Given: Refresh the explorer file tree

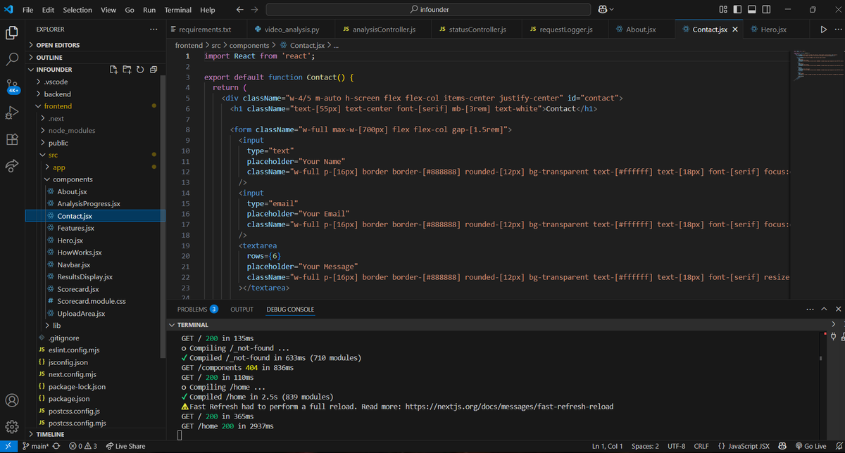Looking at the screenshot, I should tap(140, 70).
